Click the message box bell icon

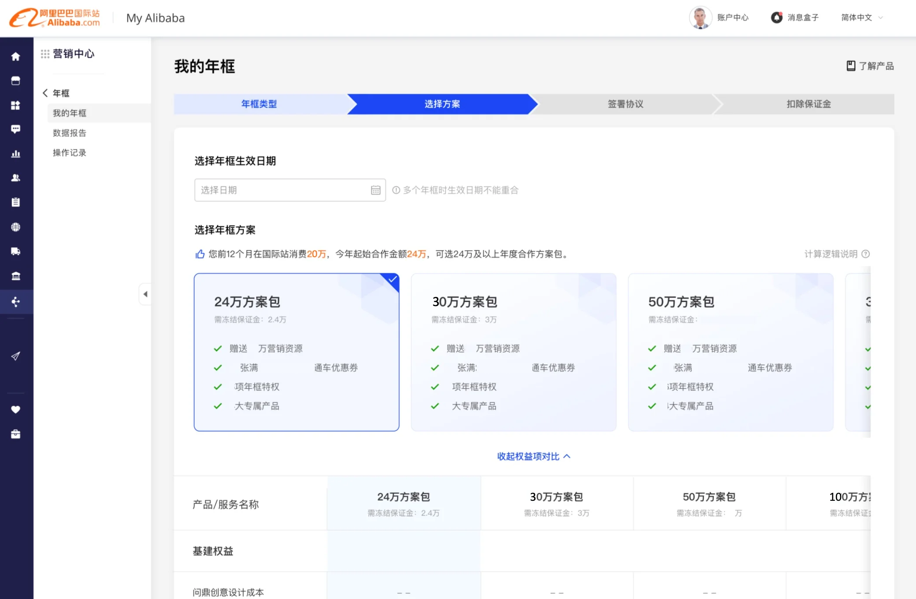777,18
